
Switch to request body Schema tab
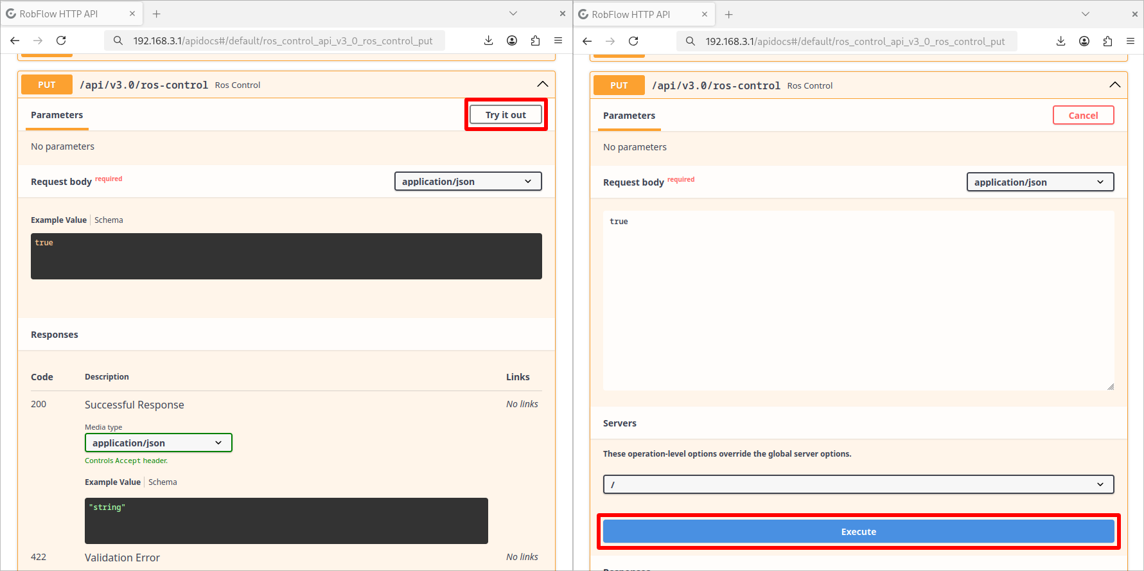pyautogui.click(x=109, y=220)
